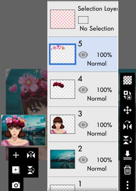Image resolution: width=136 pixels, height=191 pixels.
Task: Tap the duplicate layer icon
Action: (16, 170)
